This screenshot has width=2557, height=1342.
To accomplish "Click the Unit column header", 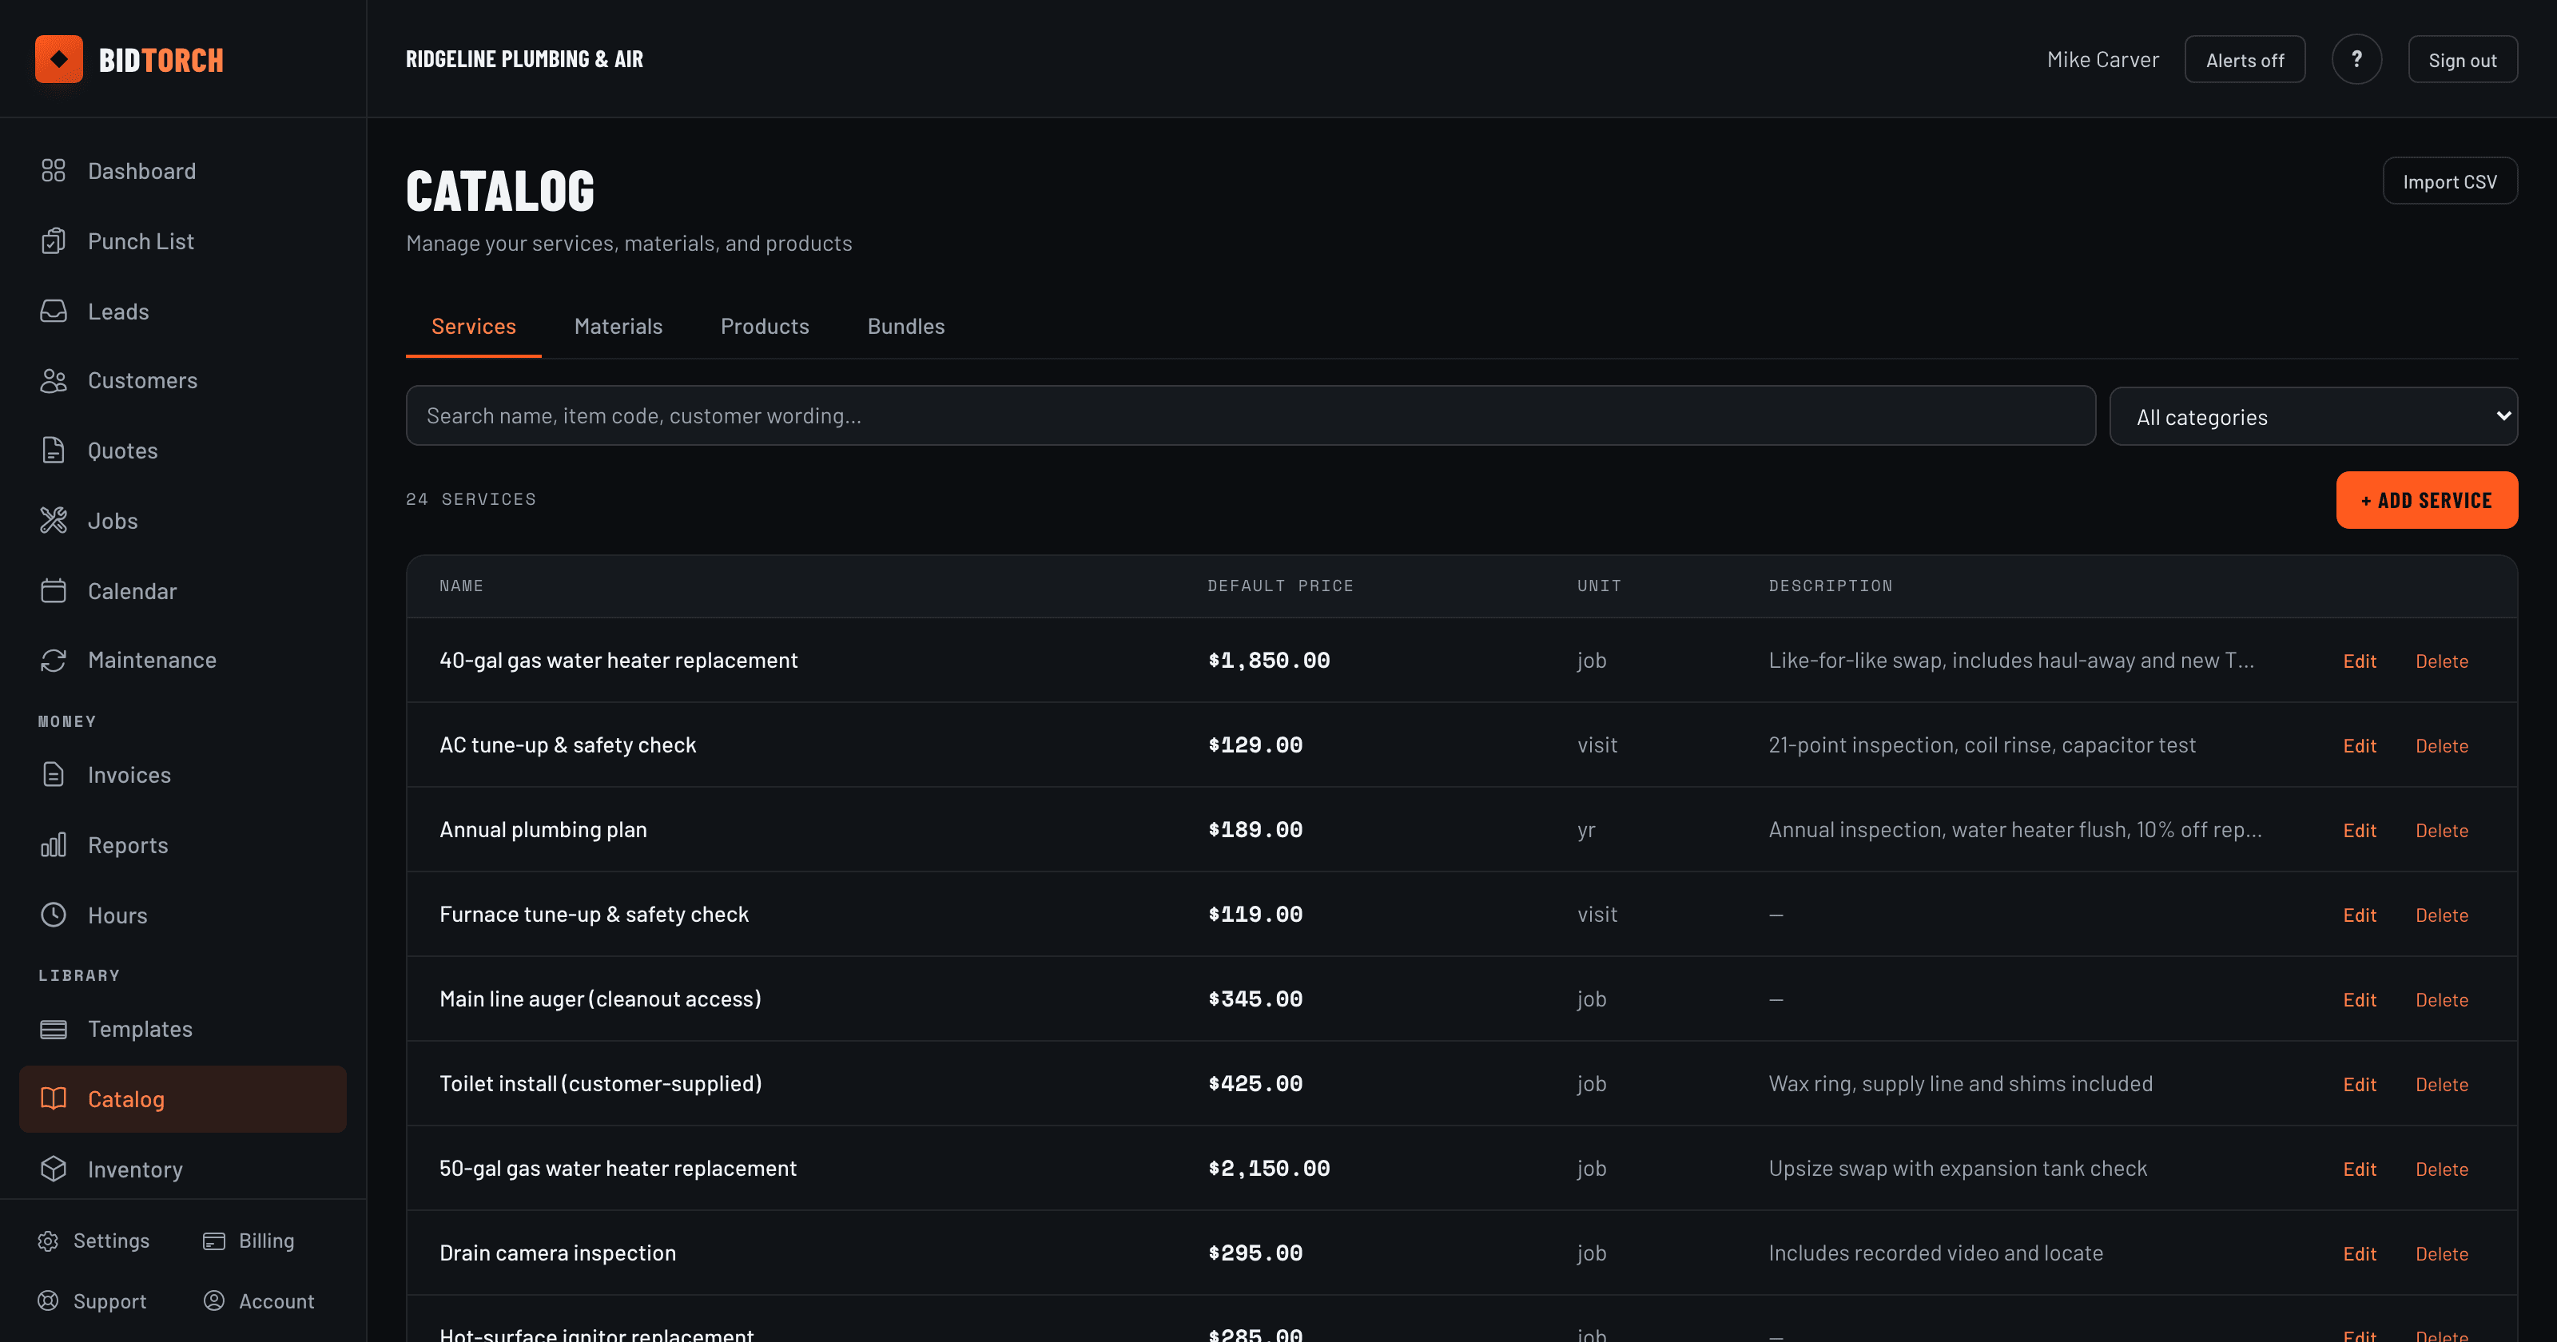I will [x=1599, y=586].
